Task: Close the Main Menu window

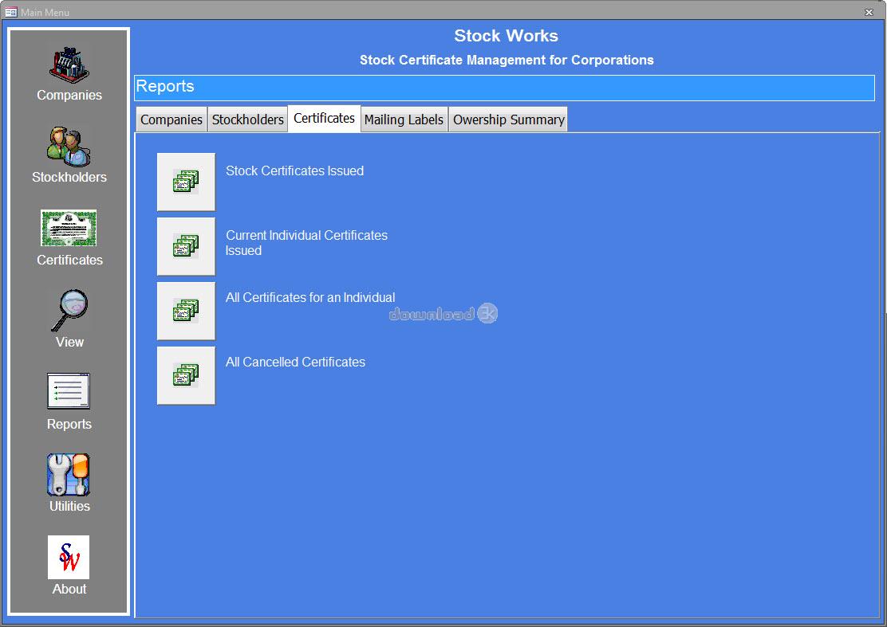Action: pos(869,12)
